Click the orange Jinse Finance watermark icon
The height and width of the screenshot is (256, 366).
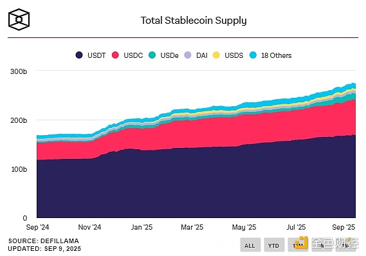[x=301, y=243]
